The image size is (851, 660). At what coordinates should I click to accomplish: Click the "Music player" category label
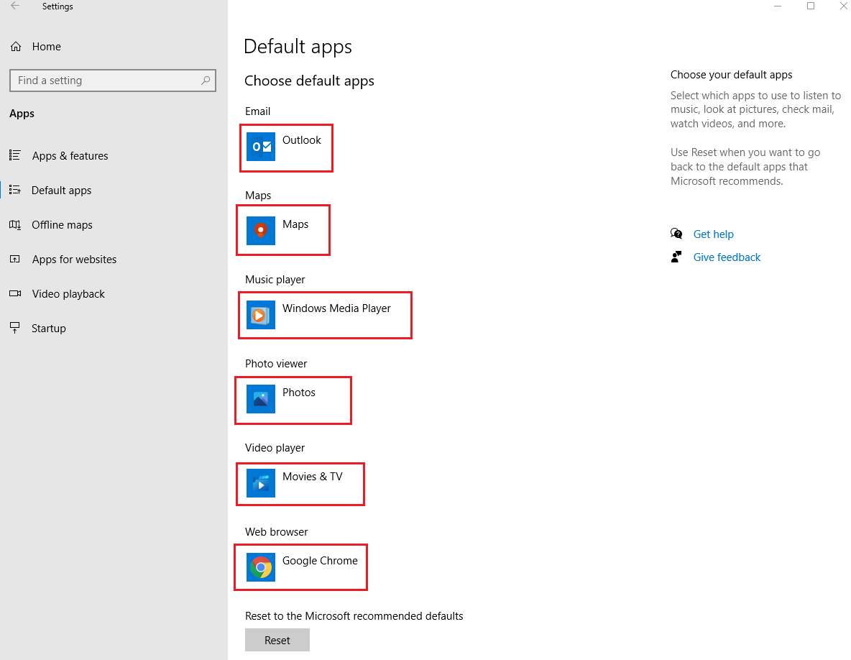point(275,280)
